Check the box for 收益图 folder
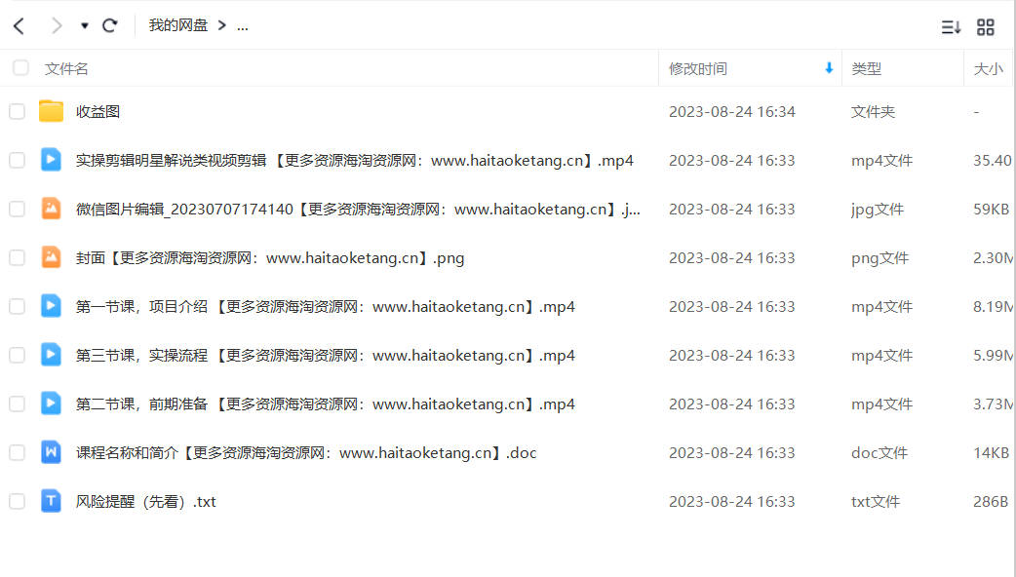Image resolution: width=1016 pixels, height=577 pixels. 17,111
